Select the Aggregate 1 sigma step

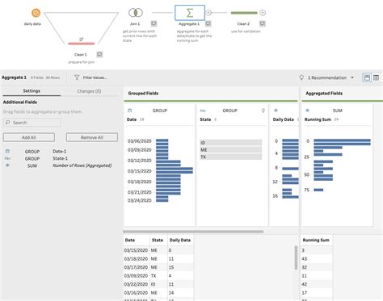(x=190, y=13)
